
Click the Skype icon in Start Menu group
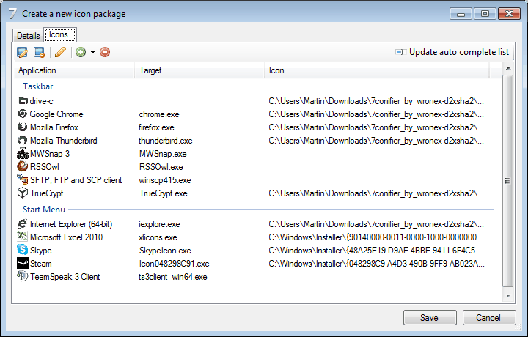[x=22, y=251]
